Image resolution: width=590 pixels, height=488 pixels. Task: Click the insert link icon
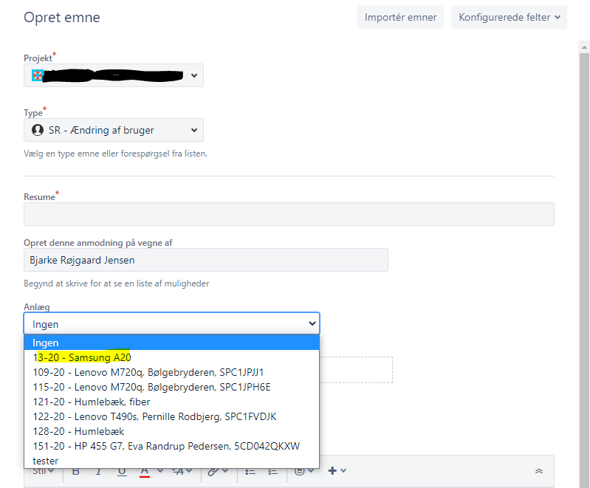[213, 472]
